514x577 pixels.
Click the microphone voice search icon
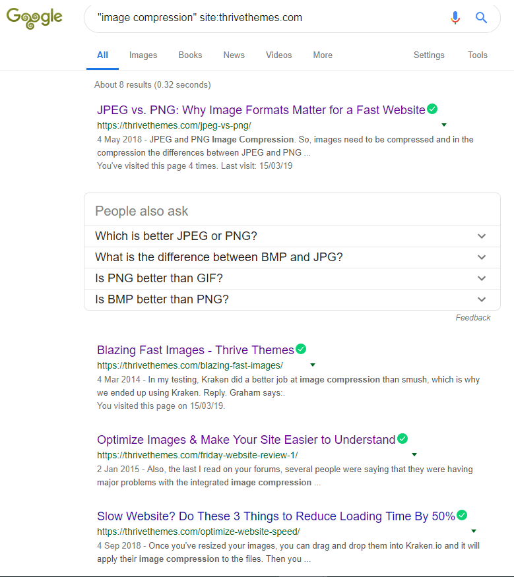(455, 18)
